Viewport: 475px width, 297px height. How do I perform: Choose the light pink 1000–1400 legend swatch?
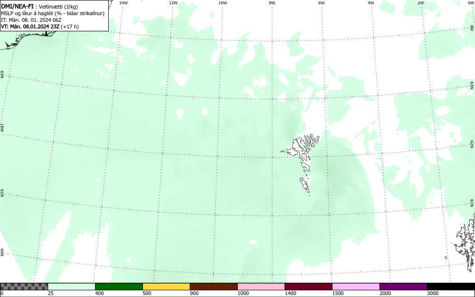(261, 287)
